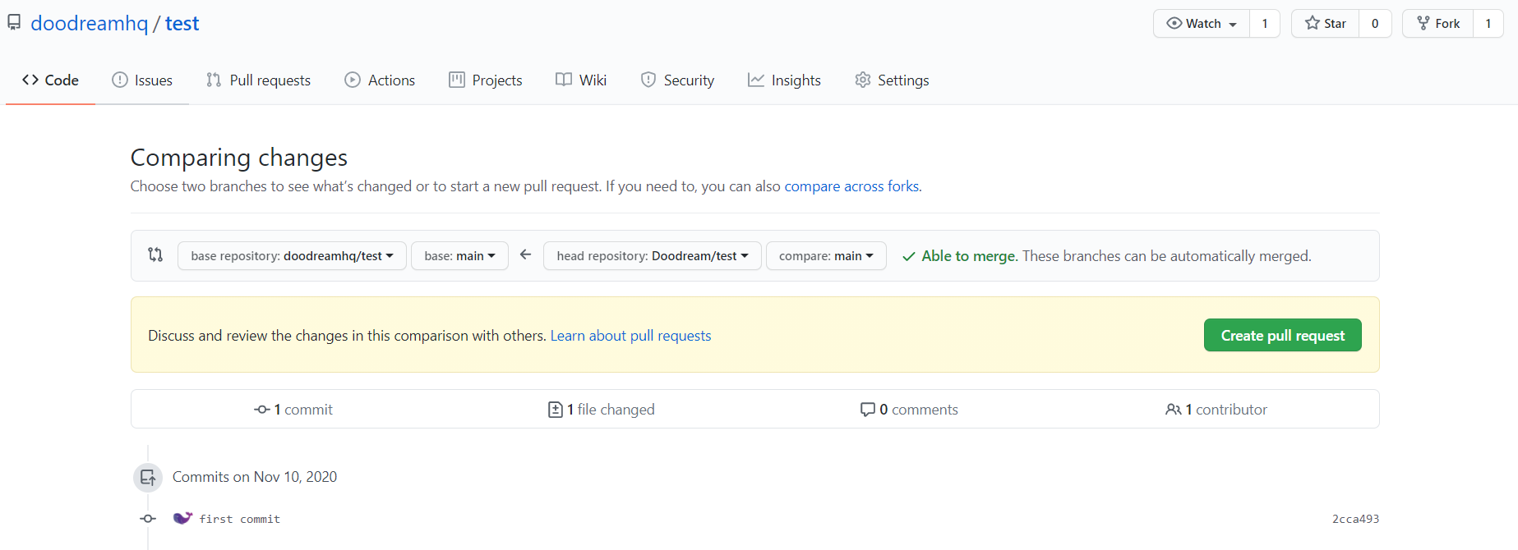Expand the base: main branch dropdown
This screenshot has height=550, width=1518.
point(459,256)
